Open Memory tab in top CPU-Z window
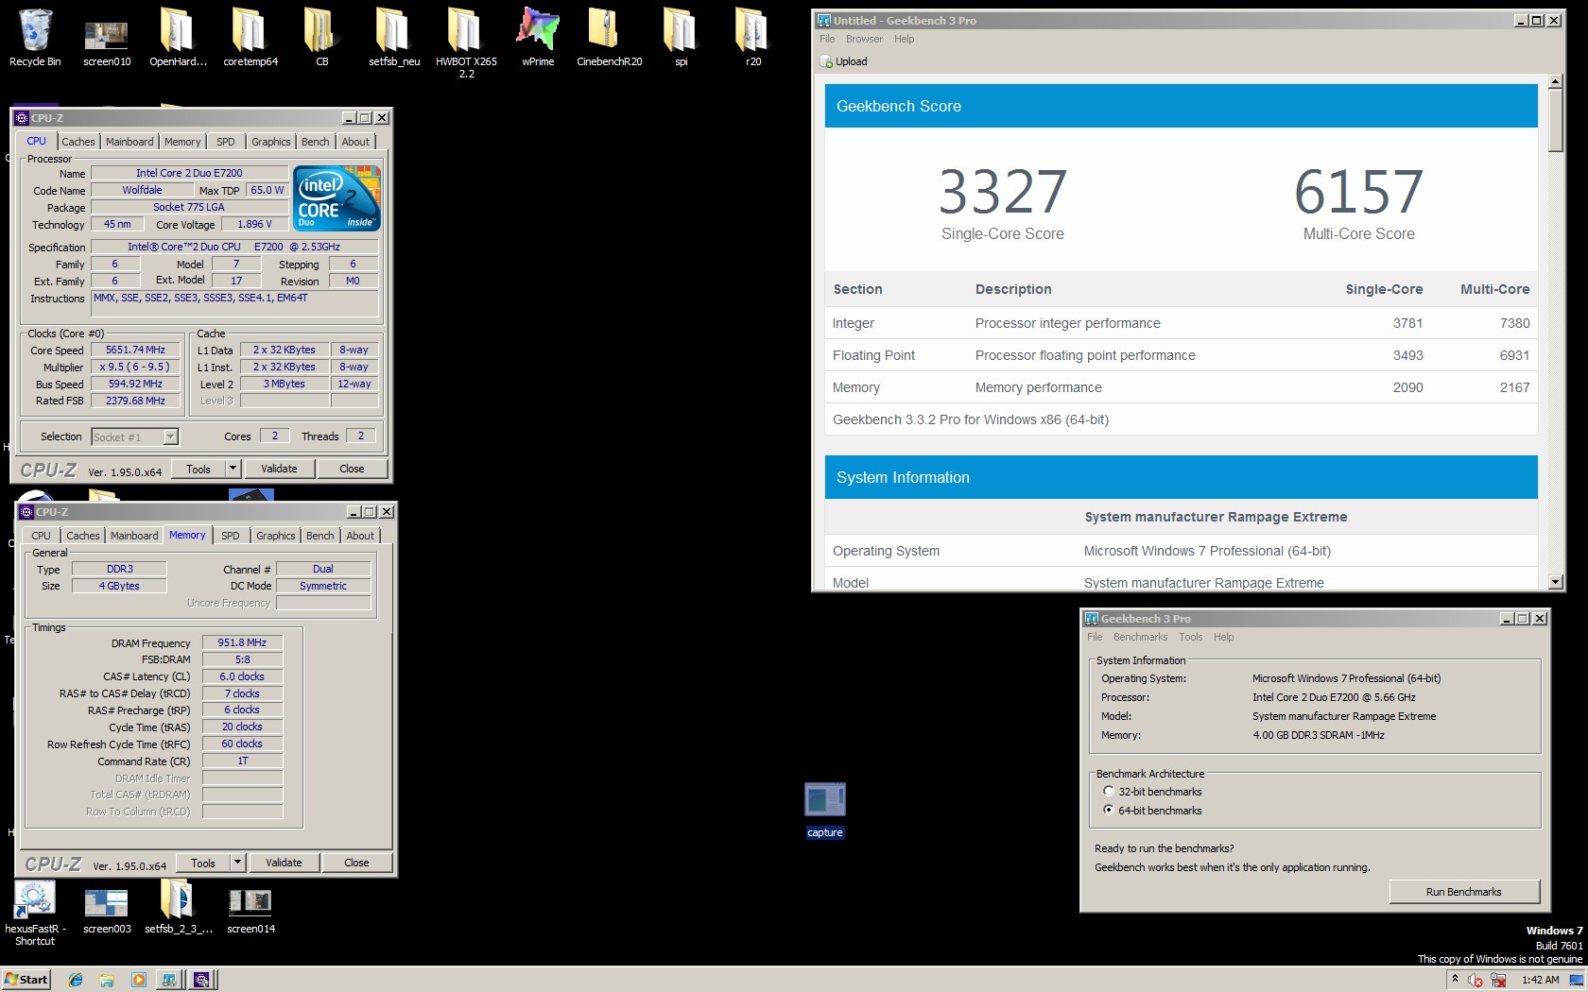This screenshot has width=1588, height=992. point(182,142)
